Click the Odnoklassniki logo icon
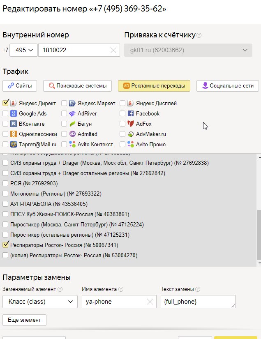 14,134
